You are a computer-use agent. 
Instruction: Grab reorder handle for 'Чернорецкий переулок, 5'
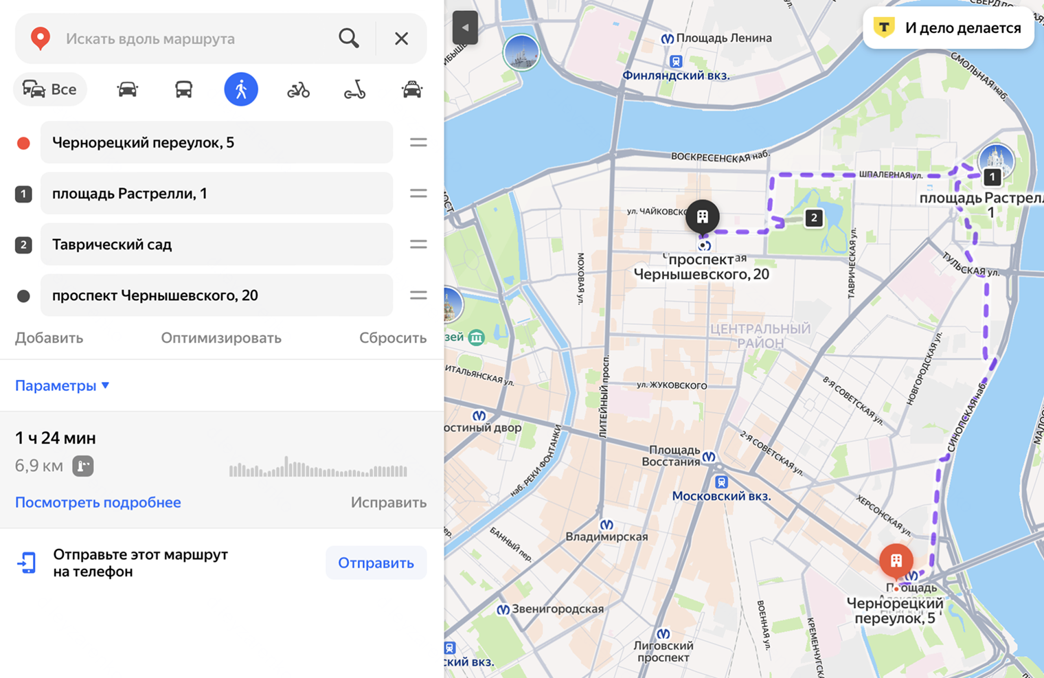click(418, 142)
